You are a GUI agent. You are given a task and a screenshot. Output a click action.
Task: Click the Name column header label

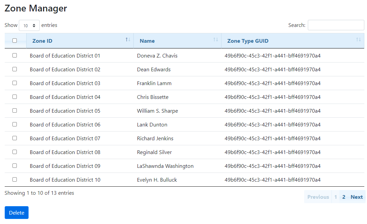(147, 41)
